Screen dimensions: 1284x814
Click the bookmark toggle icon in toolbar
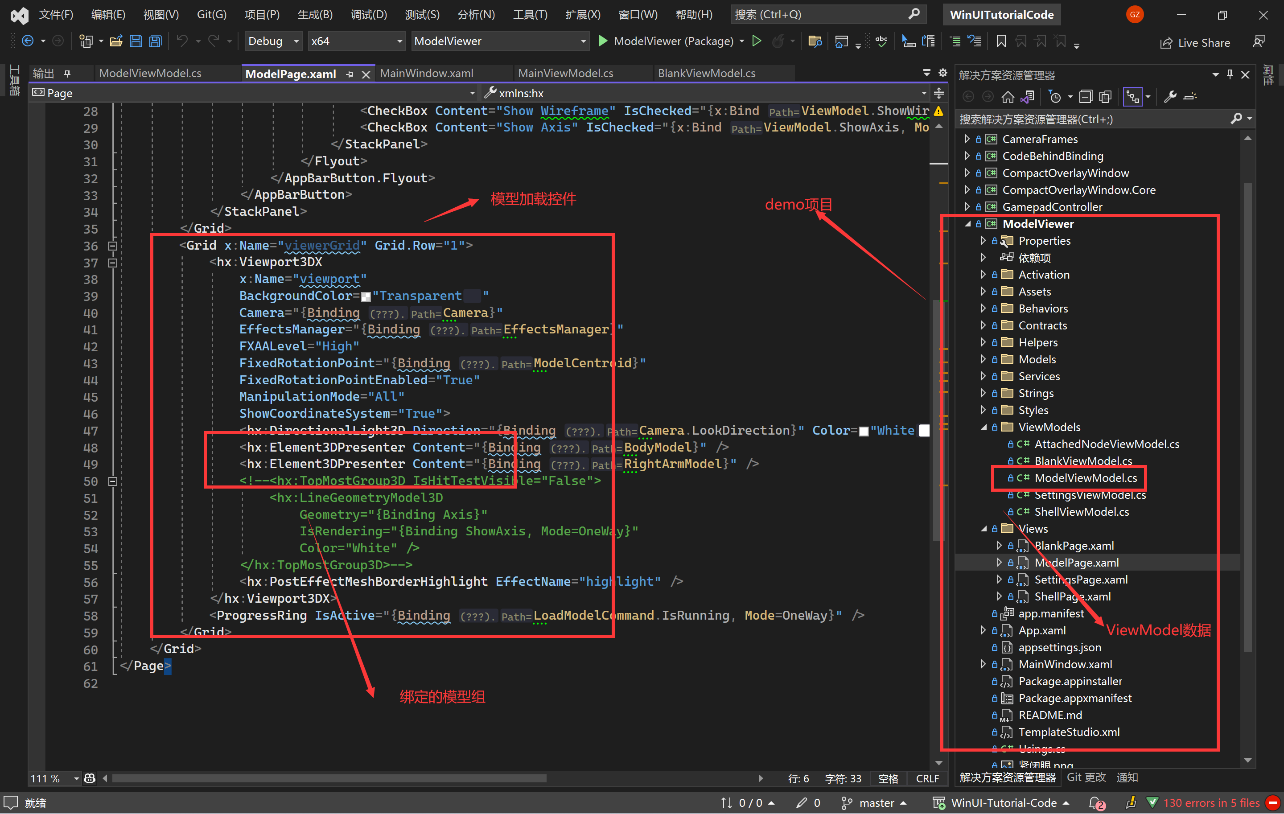coord(1001,41)
